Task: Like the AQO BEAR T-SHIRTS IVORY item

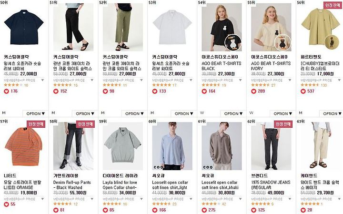Action: (253, 91)
